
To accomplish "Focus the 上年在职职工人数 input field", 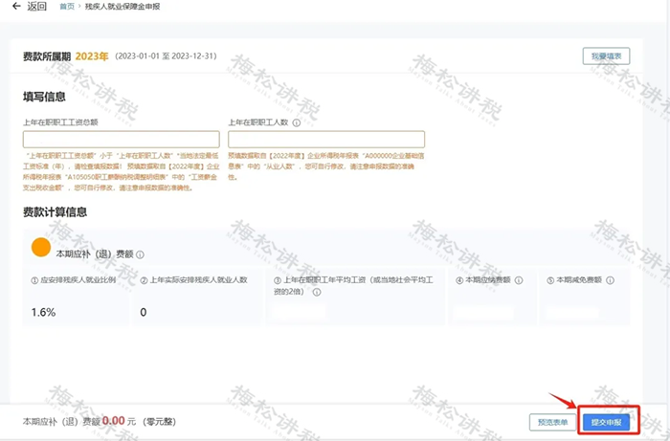I will tap(326, 139).
